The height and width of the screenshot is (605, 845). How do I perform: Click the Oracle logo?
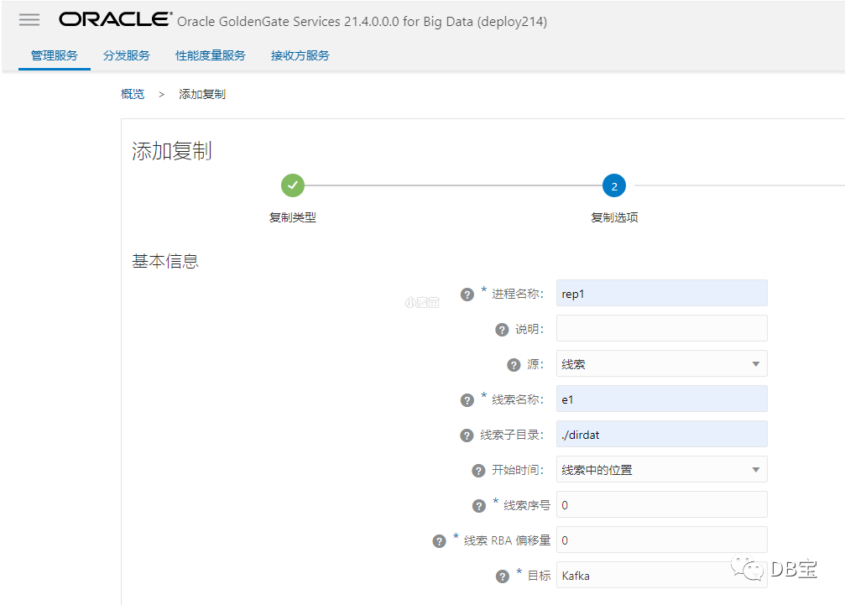[x=115, y=19]
